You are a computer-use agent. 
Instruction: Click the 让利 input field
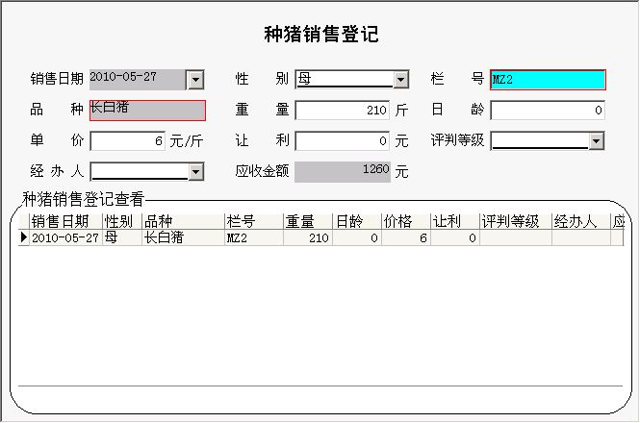(343, 141)
